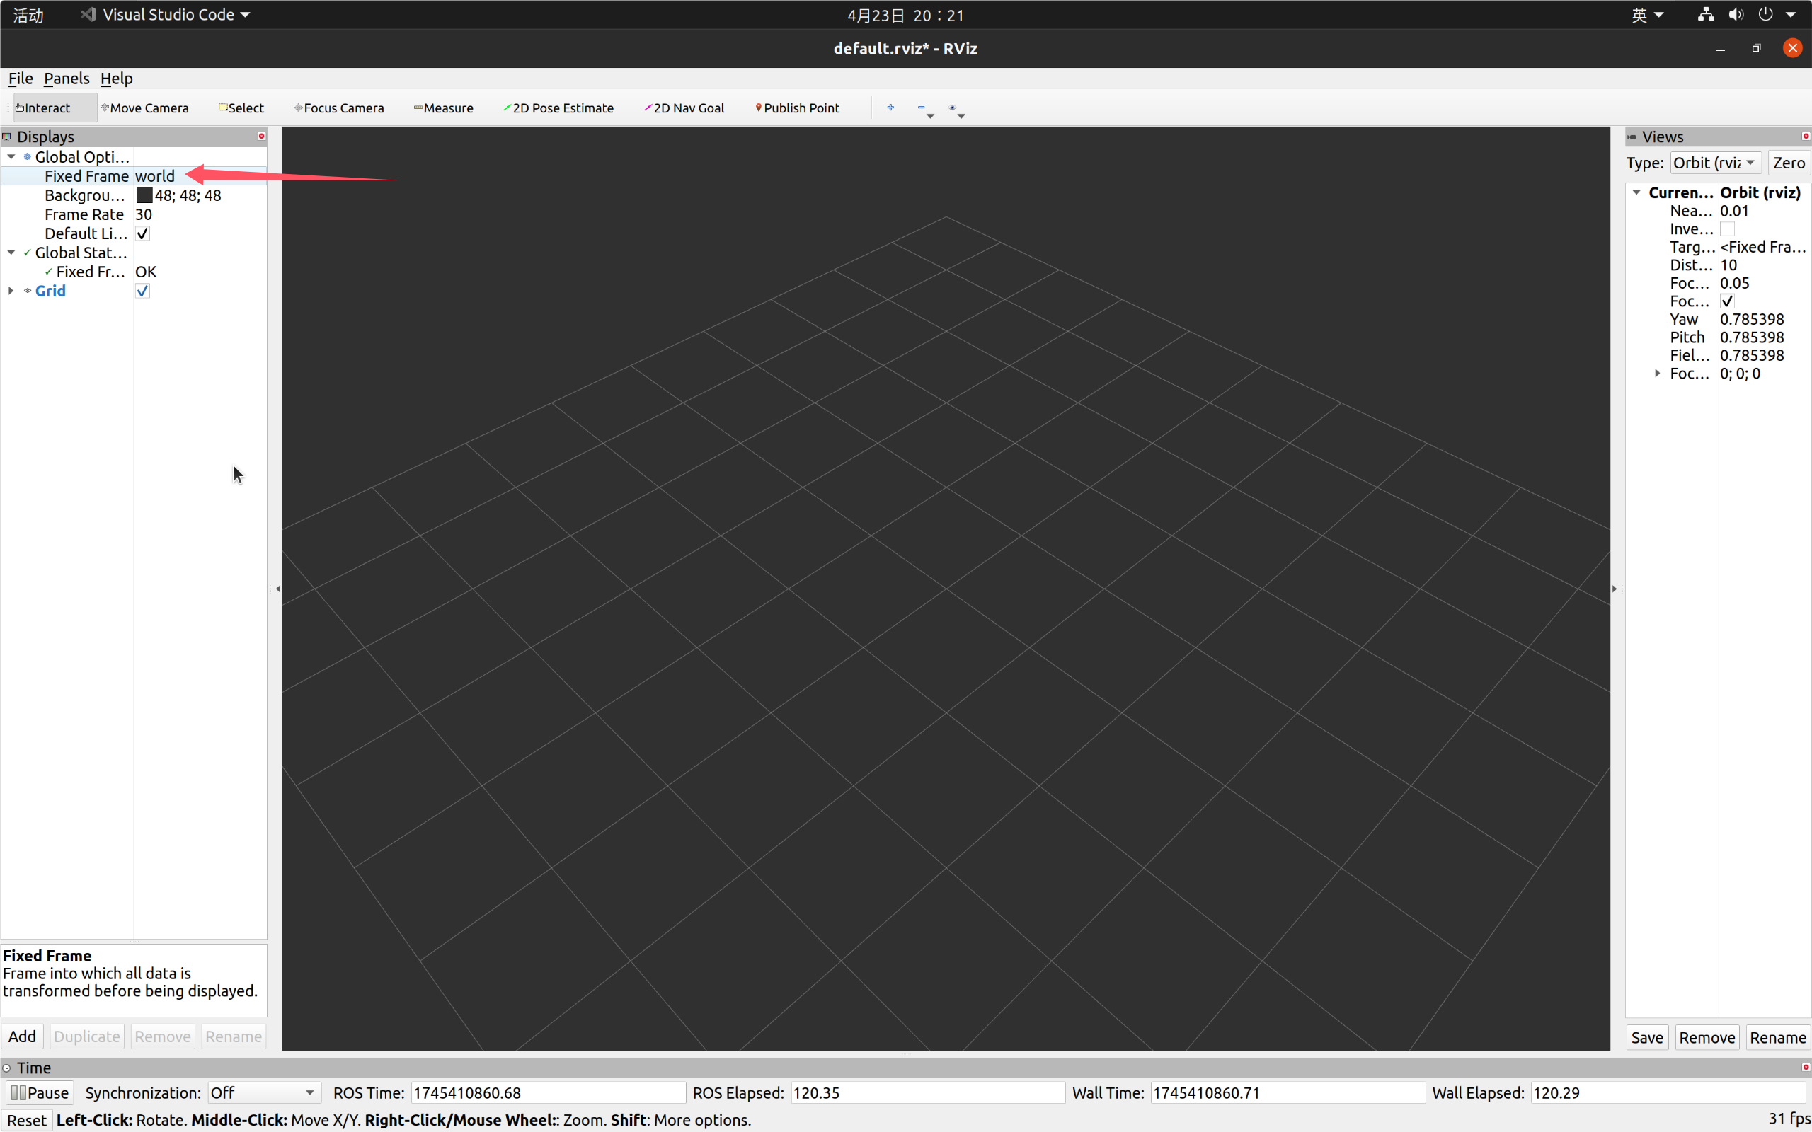Click the Time panel clock icon
The height and width of the screenshot is (1132, 1812).
(x=7, y=1068)
